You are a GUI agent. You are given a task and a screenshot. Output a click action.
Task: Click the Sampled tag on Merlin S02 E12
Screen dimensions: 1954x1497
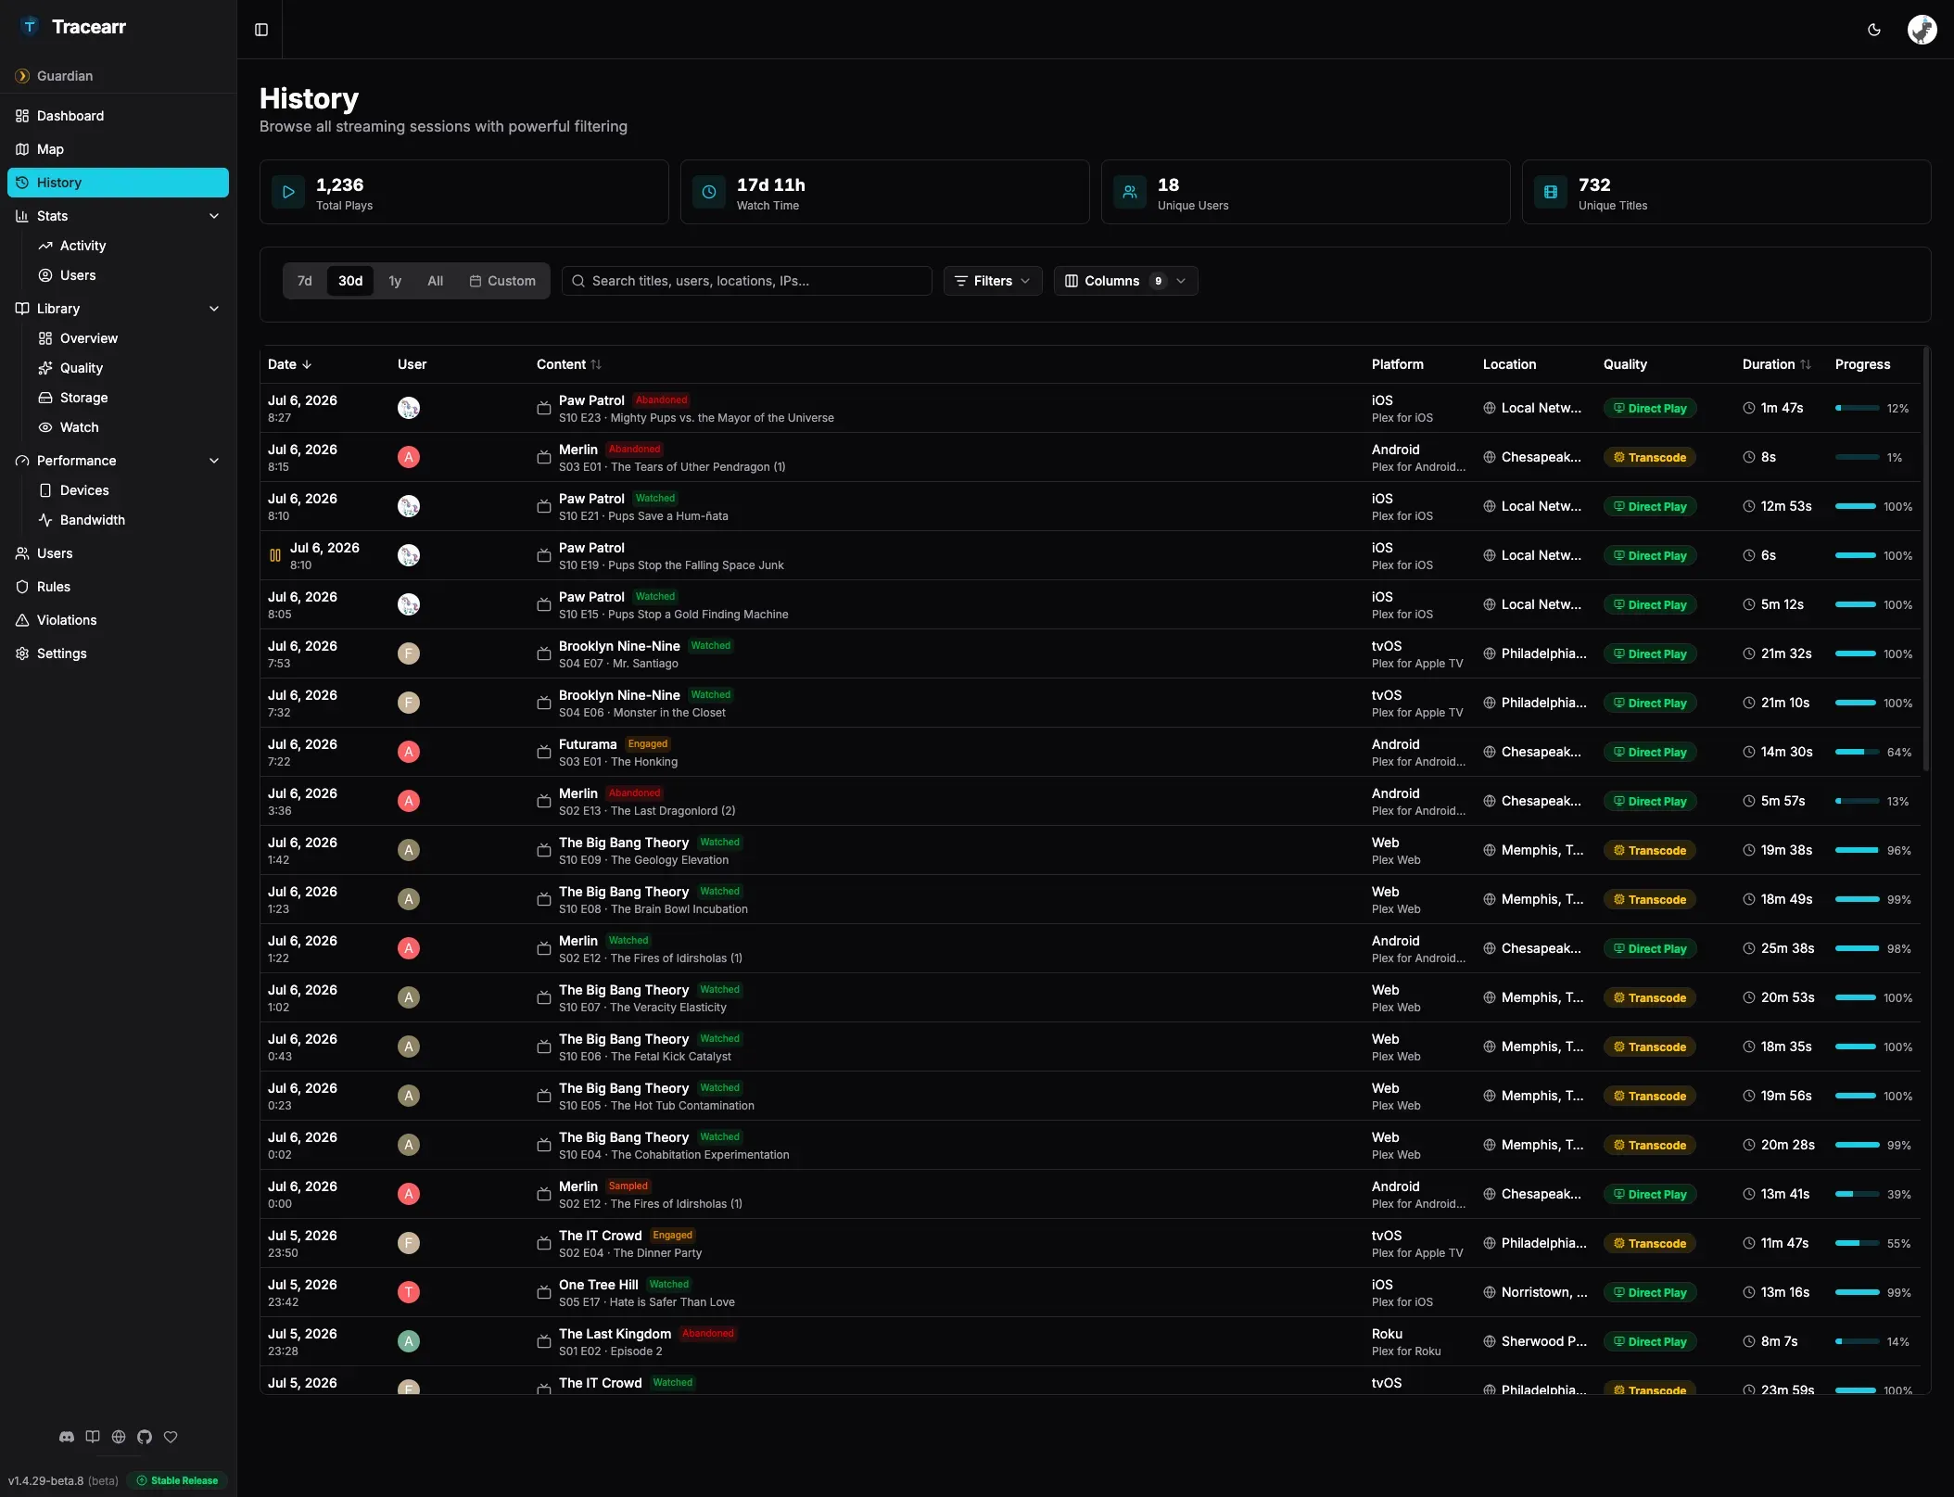point(628,1186)
